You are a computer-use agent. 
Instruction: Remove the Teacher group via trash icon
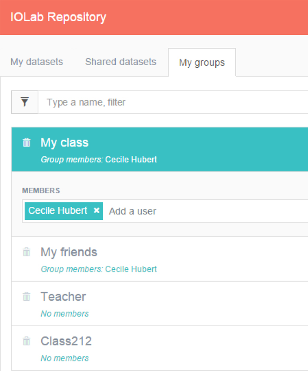tap(27, 296)
